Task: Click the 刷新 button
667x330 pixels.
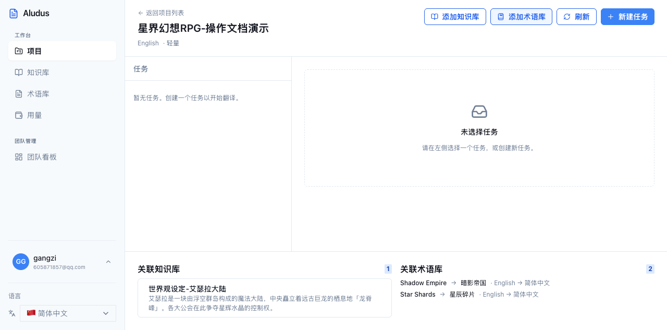Action: [x=576, y=17]
